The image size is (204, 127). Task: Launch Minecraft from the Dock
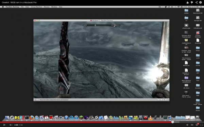pos(81,118)
